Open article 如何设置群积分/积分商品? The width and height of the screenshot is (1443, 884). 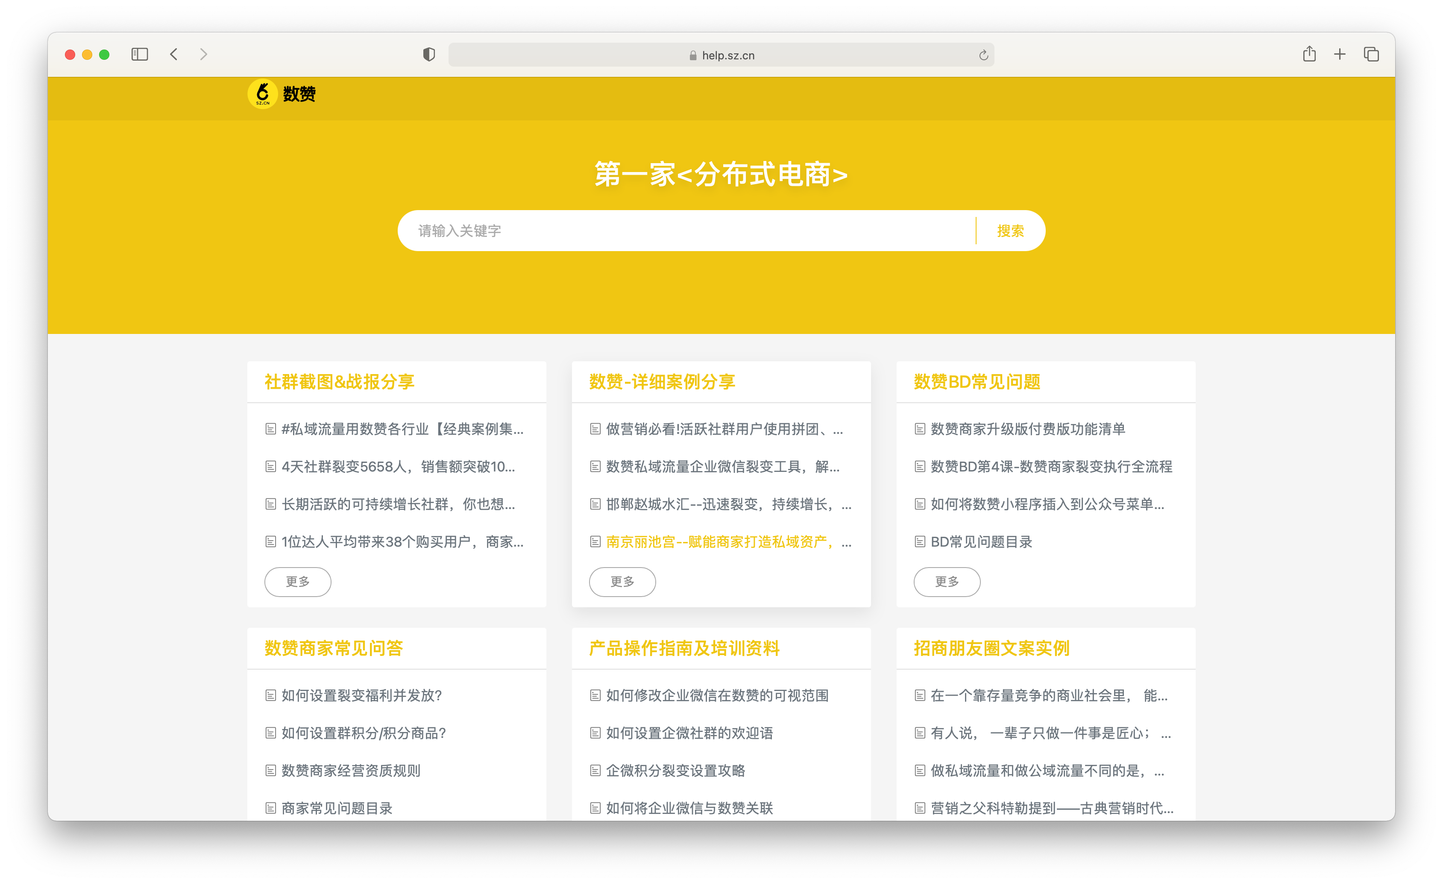[364, 733]
